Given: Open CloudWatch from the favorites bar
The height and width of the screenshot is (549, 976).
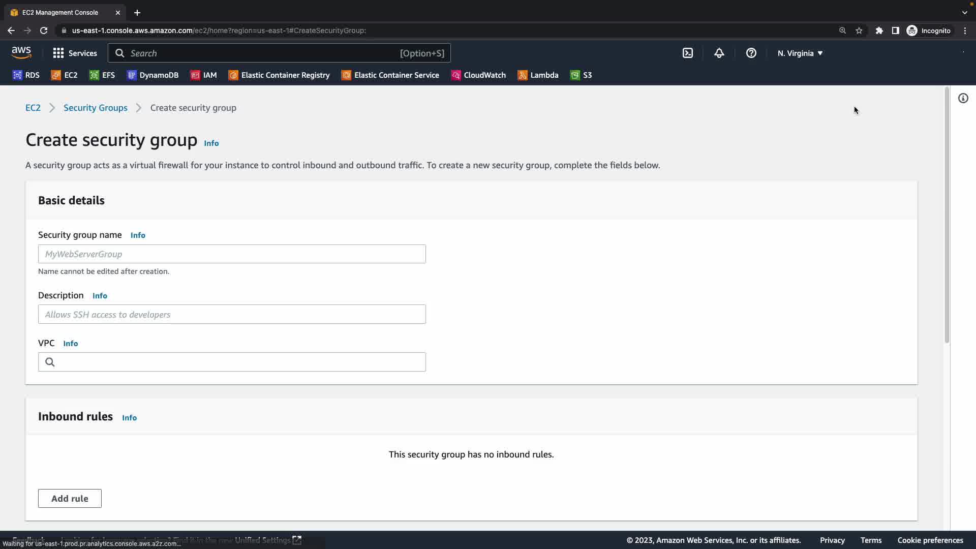Looking at the screenshot, I should pyautogui.click(x=478, y=75).
